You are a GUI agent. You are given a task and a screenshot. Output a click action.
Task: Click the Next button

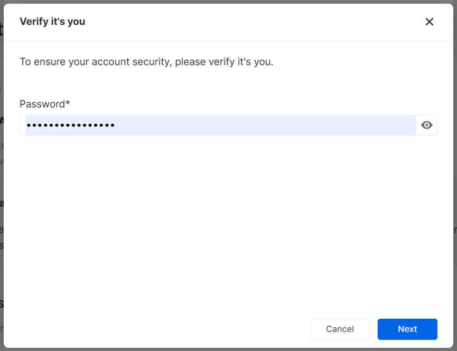click(x=407, y=329)
